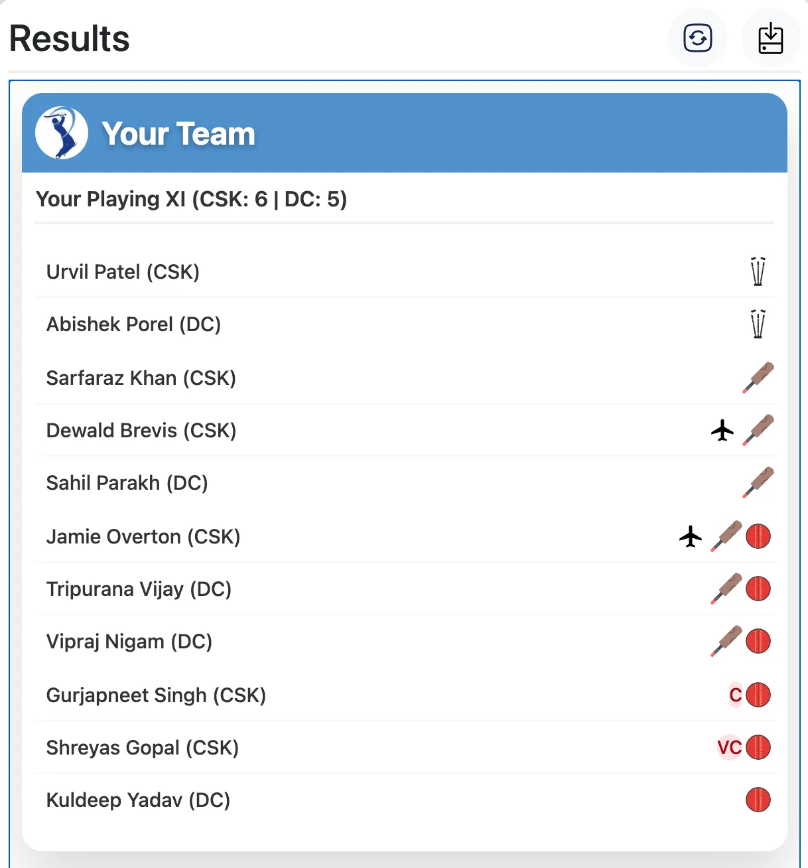The width and height of the screenshot is (808, 868).
Task: Click the Results page title
Action: pyautogui.click(x=69, y=38)
